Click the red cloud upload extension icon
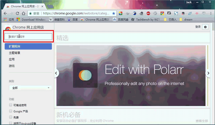 click(x=197, y=13)
